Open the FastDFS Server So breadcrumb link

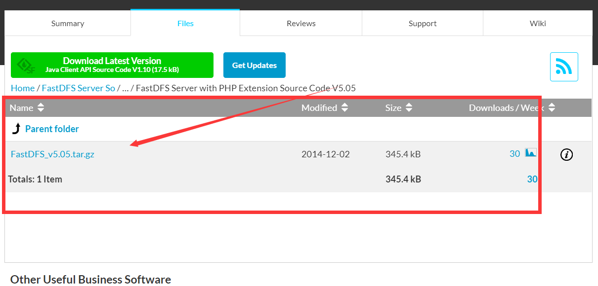78,88
